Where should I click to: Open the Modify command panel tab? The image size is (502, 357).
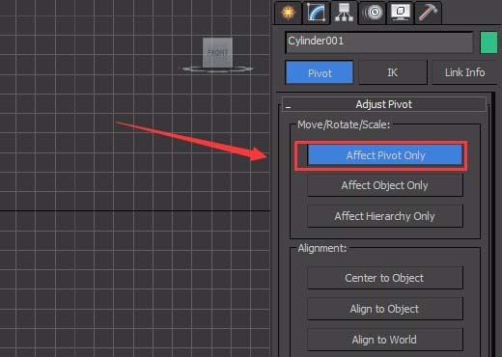[x=316, y=13]
